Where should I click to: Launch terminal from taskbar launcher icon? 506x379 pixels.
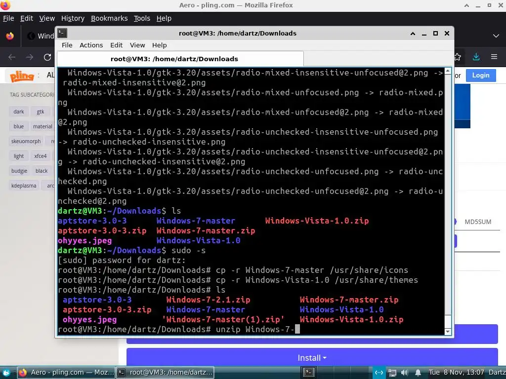(308, 373)
